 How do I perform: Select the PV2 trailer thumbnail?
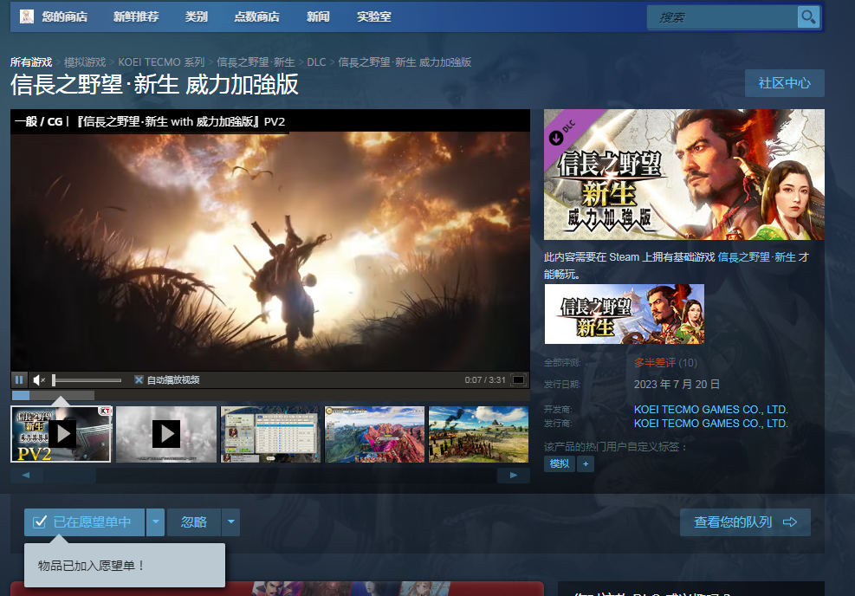point(61,434)
